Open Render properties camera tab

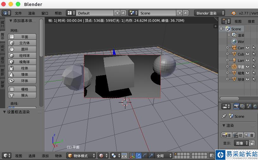pos(236,106)
